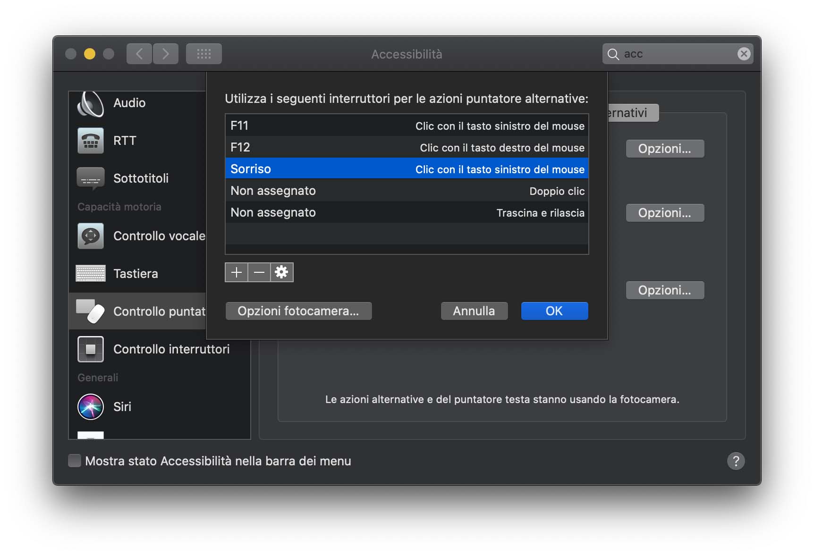Screen dimensions: 814x555
Task: Open the gear actions menu
Action: click(282, 272)
